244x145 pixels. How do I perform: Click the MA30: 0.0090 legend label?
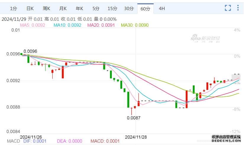[x=135, y=25]
